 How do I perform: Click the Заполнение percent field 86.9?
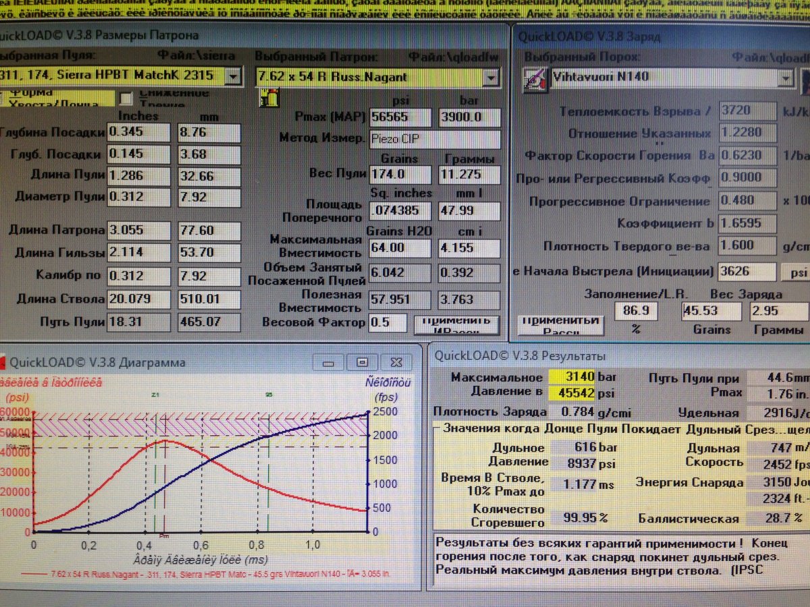click(637, 311)
